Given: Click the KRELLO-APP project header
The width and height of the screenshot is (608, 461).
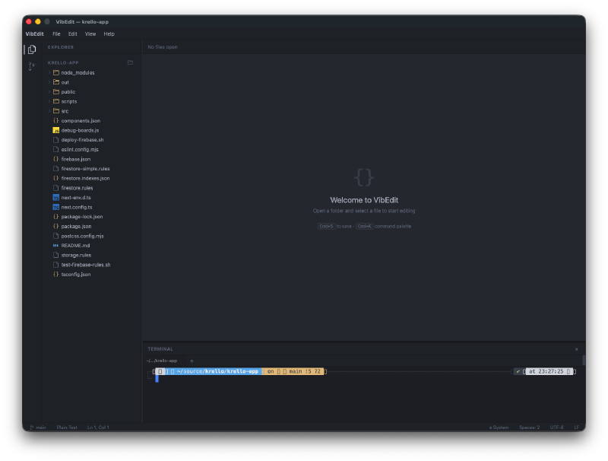Looking at the screenshot, I should [63, 62].
